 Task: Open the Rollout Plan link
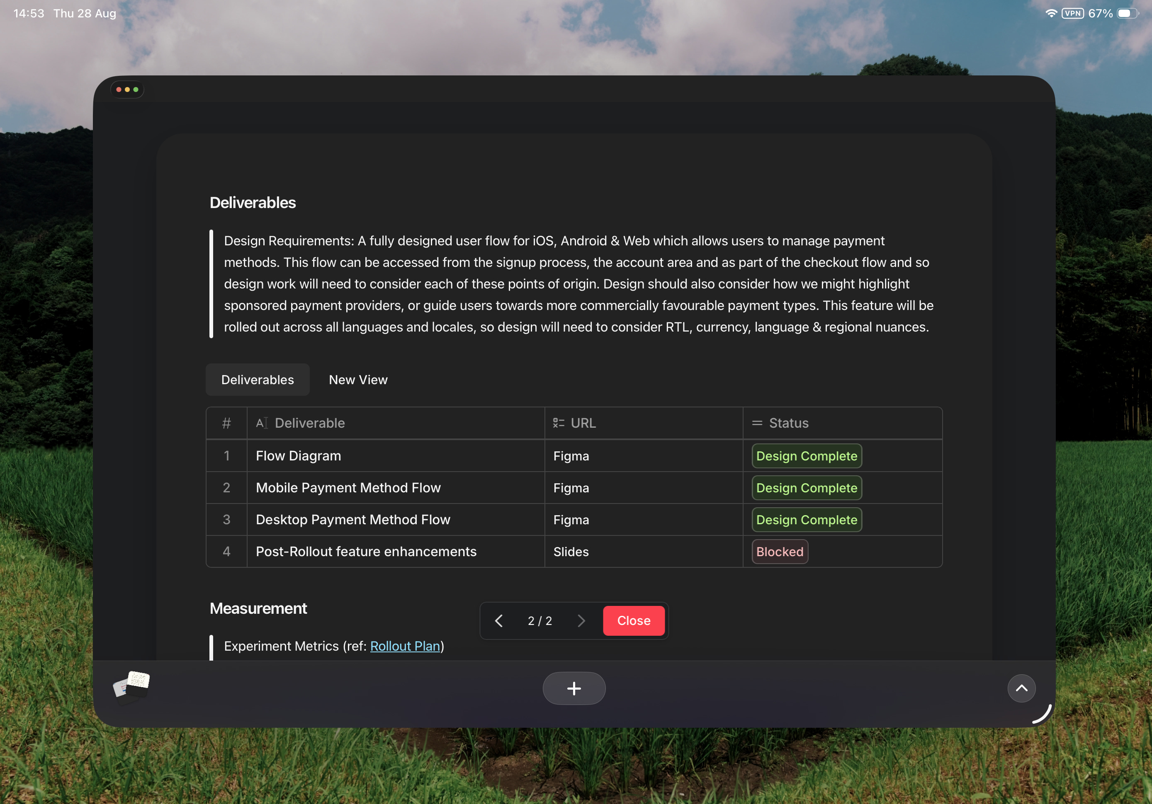pos(404,646)
